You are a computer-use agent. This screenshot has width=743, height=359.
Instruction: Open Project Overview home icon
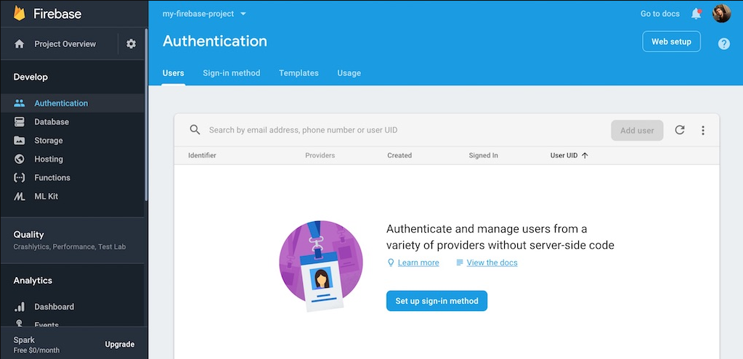(x=20, y=44)
